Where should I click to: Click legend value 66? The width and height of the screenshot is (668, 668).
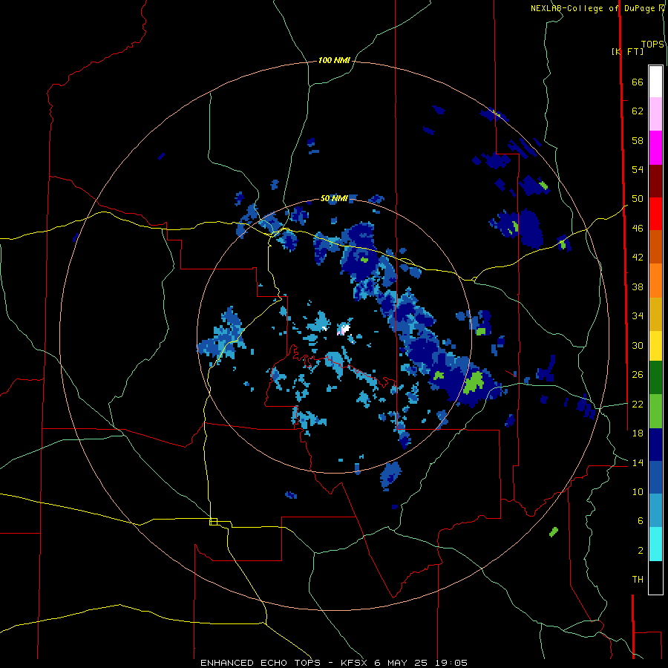638,82
